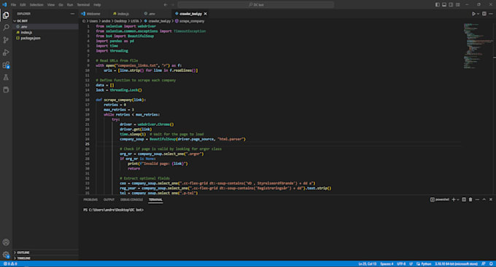Open terminal panel more actions ellipsis
This screenshot has width=496, height=267.
click(x=477, y=199)
